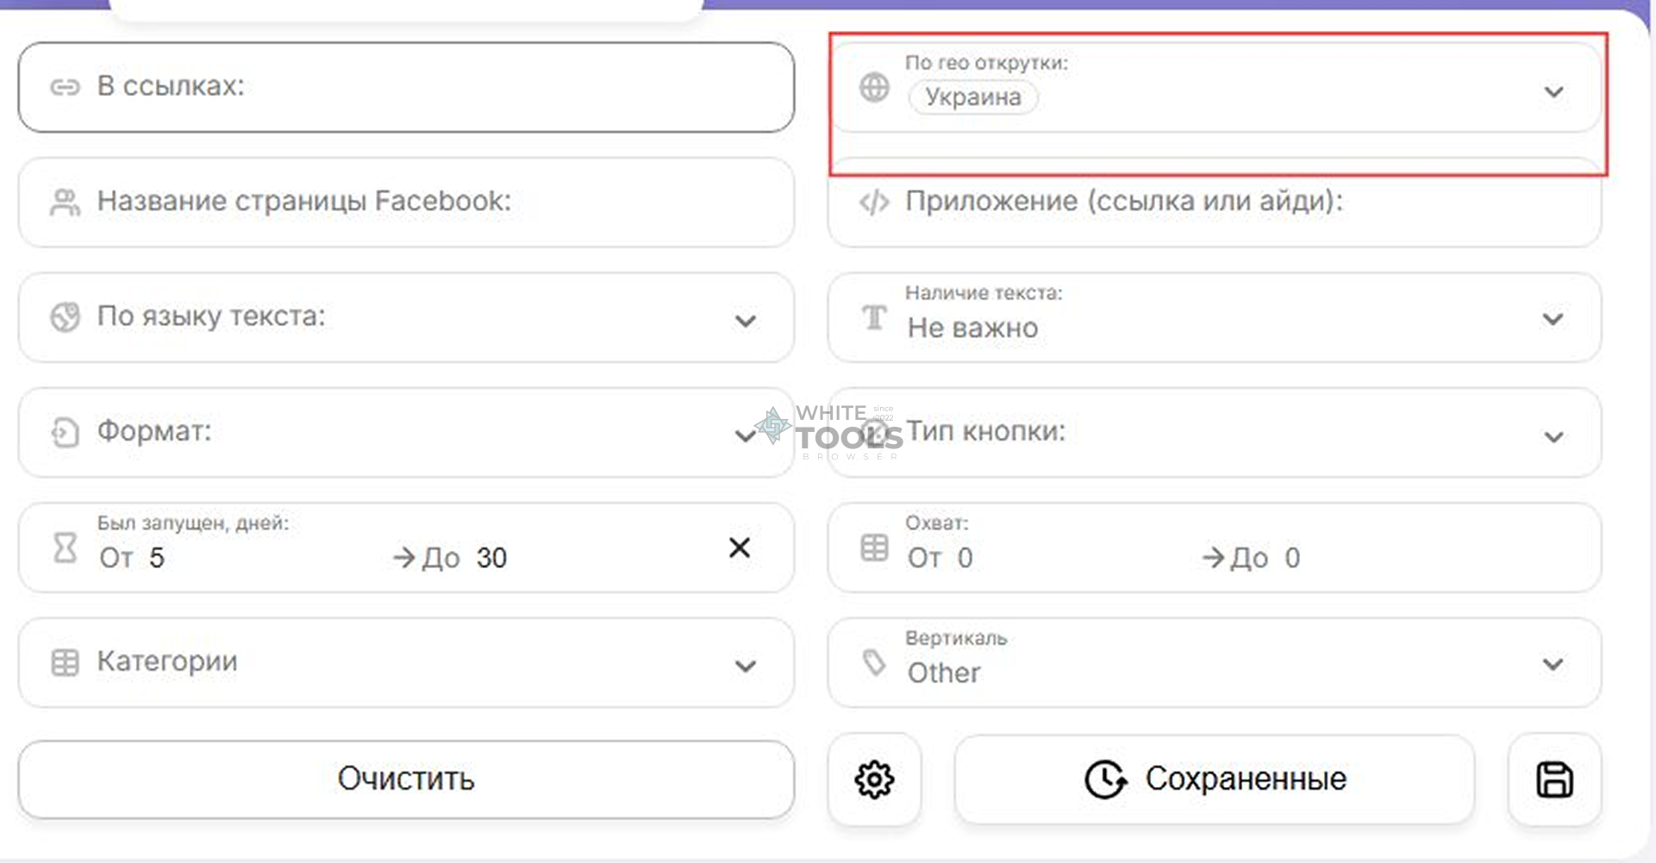
Task: Open the По языку текста dropdown
Action: point(745,321)
